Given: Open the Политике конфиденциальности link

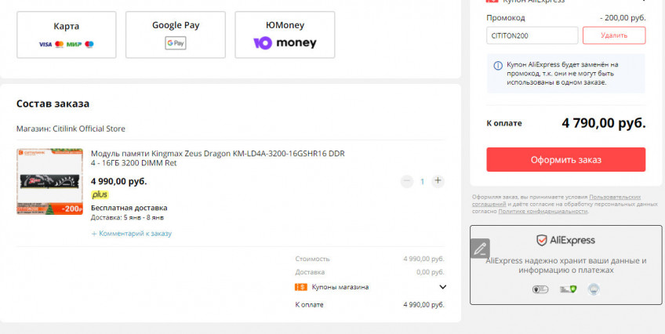Looking at the screenshot, I should pos(542,211).
